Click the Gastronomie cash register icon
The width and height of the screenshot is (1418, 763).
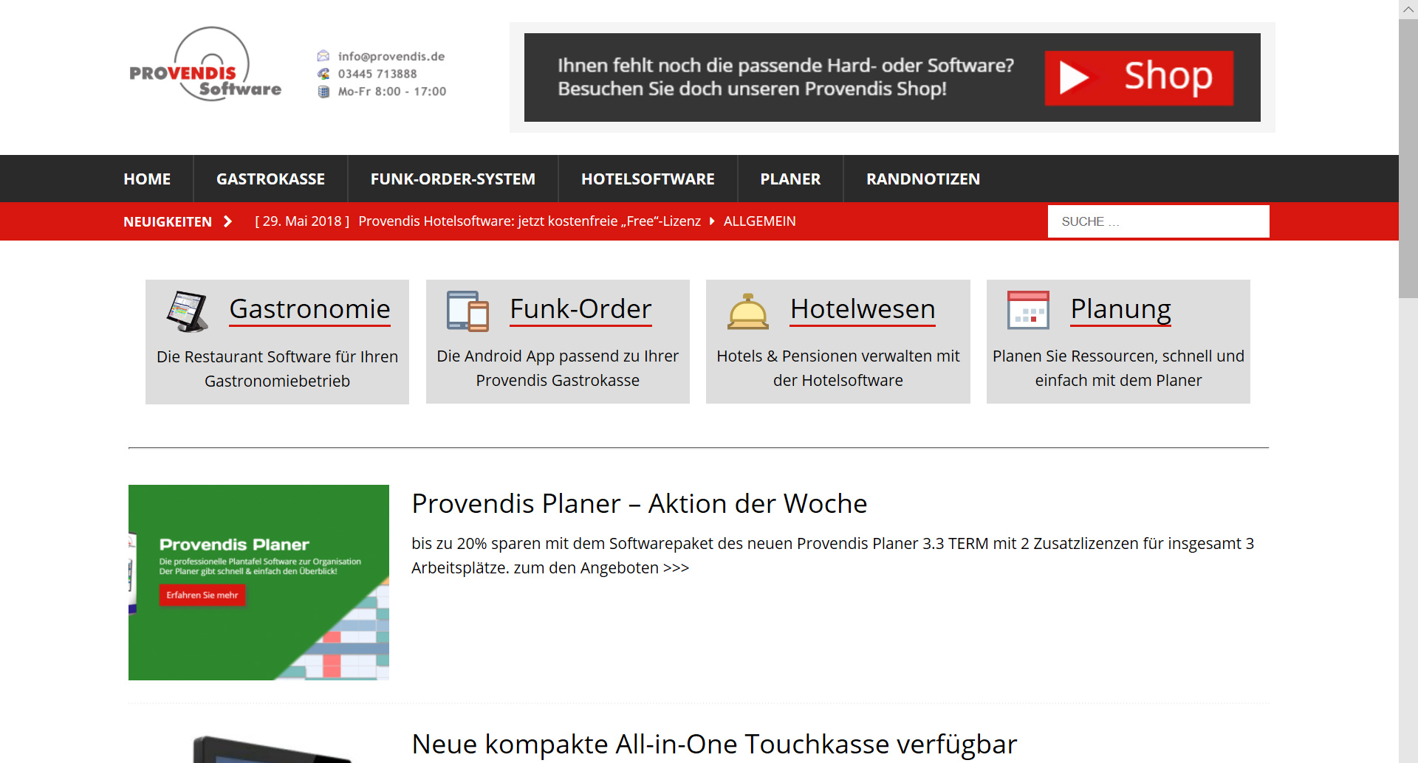pos(188,311)
